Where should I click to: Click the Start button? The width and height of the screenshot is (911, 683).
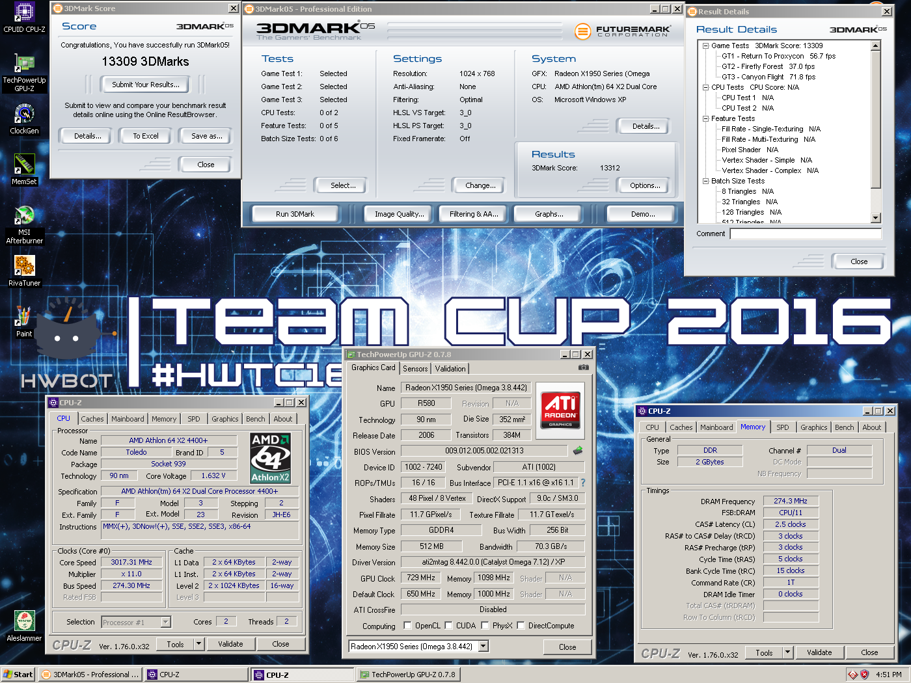(x=18, y=675)
